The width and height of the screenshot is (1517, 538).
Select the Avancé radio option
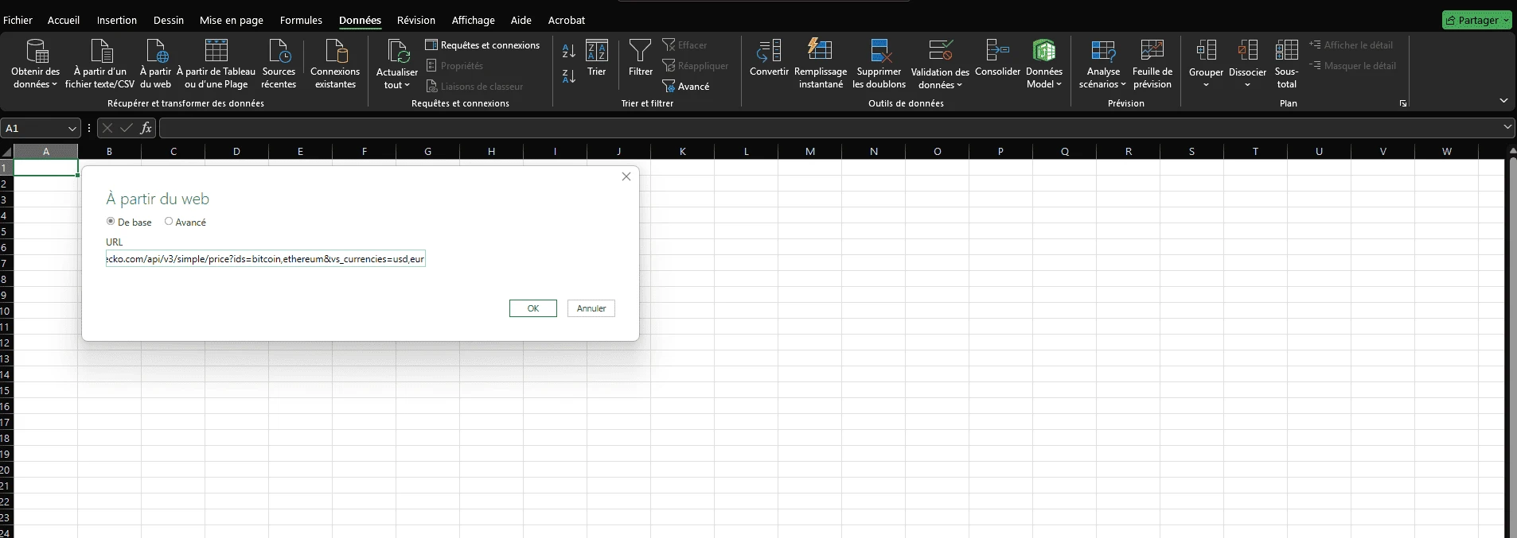coord(169,222)
